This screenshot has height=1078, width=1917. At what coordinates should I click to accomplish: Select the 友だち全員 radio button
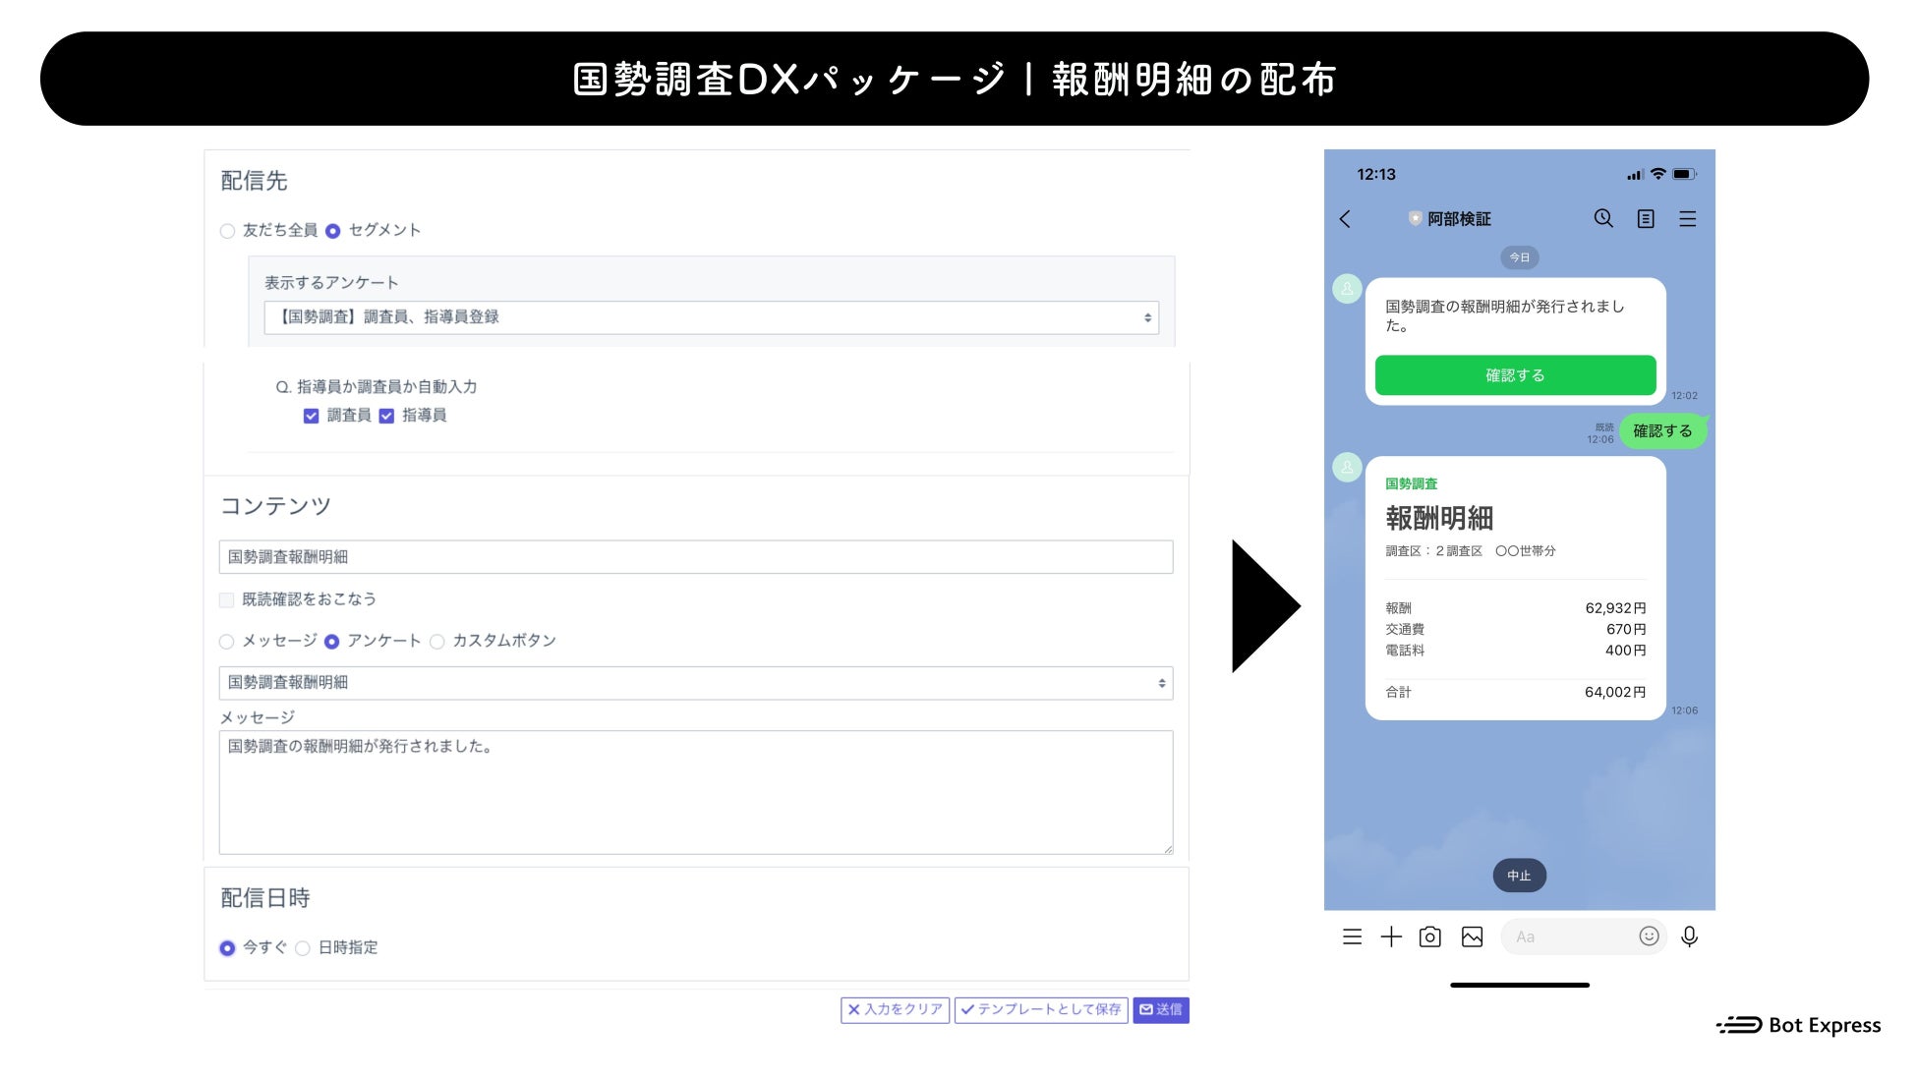[x=228, y=231]
